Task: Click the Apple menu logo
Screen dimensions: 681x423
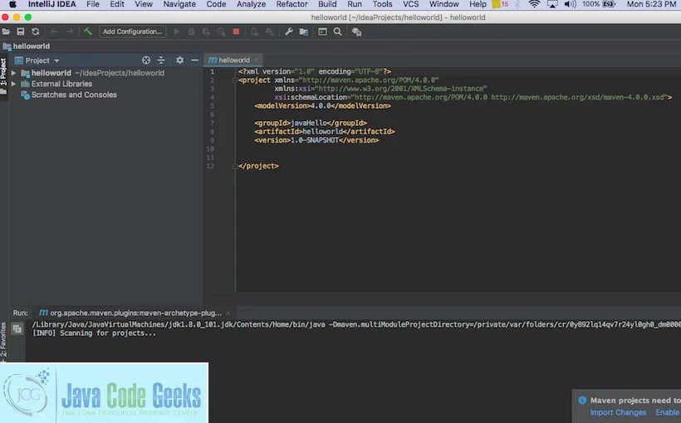Action: click(x=12, y=4)
